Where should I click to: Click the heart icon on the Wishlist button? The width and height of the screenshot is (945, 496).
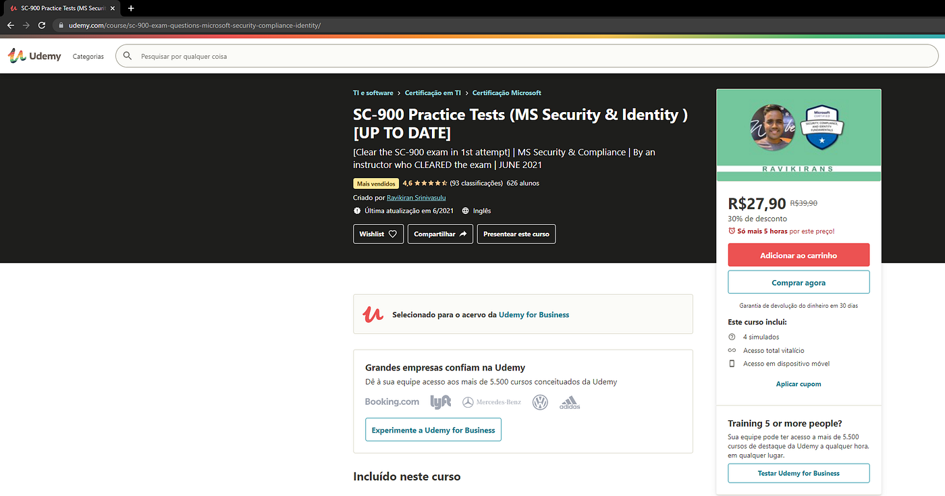coord(393,234)
